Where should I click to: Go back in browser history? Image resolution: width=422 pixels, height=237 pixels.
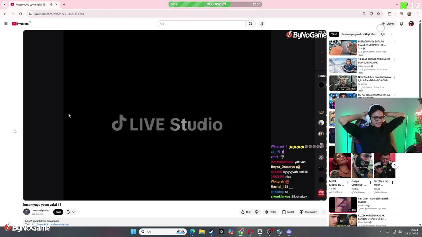[x=5, y=14]
